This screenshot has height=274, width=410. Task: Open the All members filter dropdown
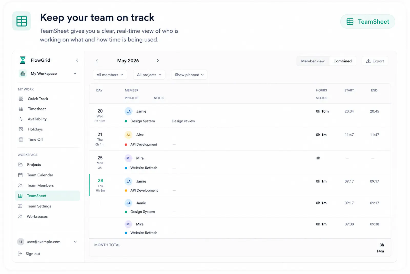[110, 75]
